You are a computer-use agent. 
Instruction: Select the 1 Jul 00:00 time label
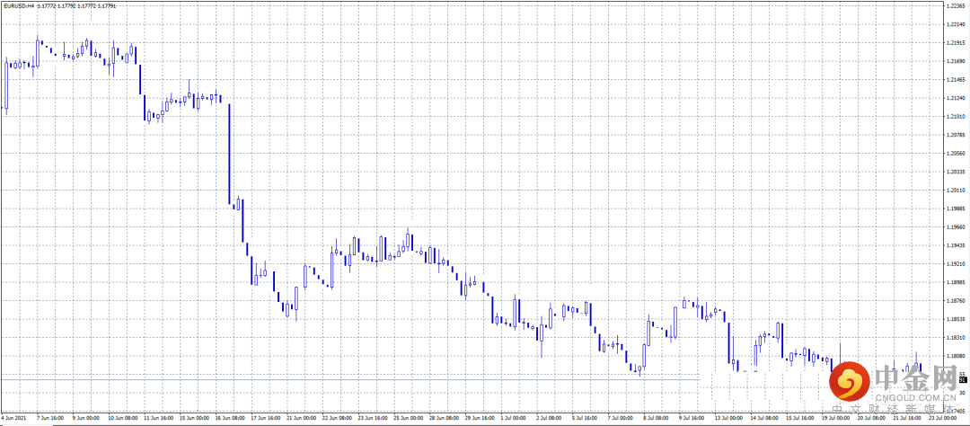pos(520,418)
